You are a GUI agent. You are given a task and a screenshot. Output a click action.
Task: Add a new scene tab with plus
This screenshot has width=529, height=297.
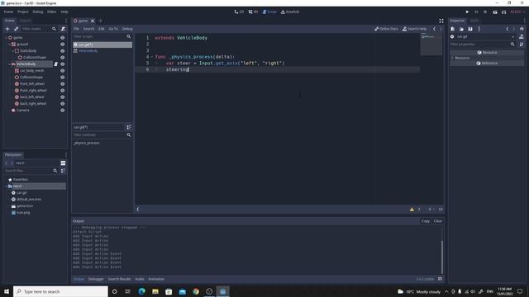pyautogui.click(x=101, y=21)
